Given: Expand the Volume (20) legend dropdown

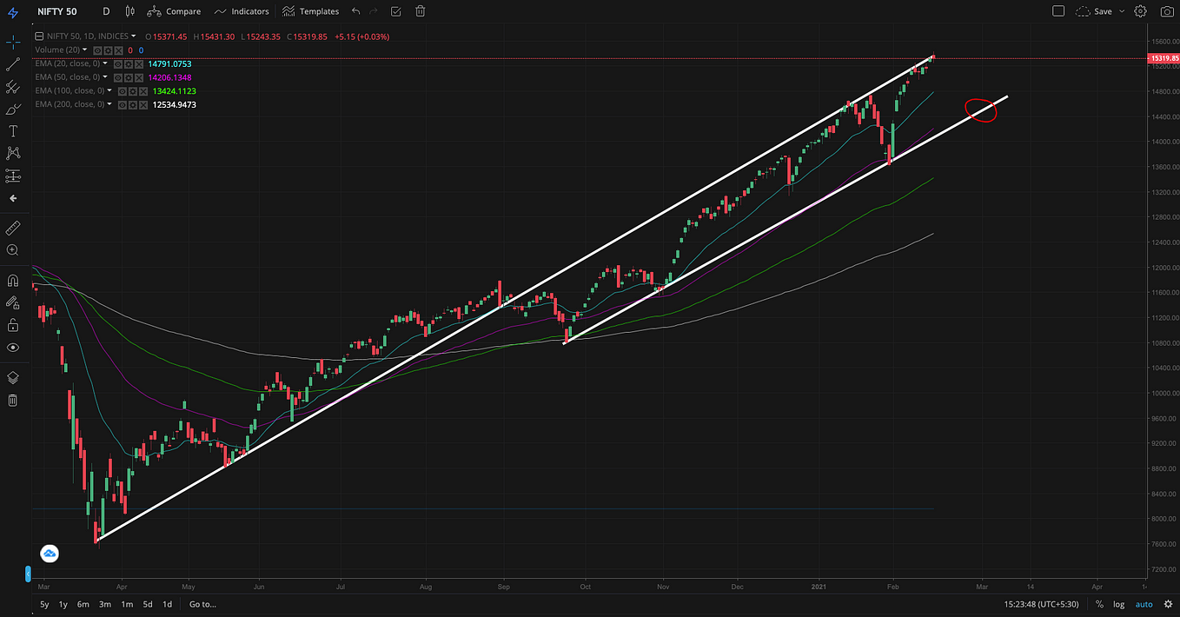Looking at the screenshot, I should coord(84,50).
